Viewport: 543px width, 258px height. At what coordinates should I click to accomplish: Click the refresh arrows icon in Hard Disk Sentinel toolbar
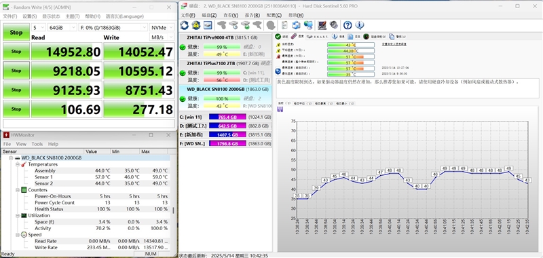pyautogui.click(x=184, y=25)
